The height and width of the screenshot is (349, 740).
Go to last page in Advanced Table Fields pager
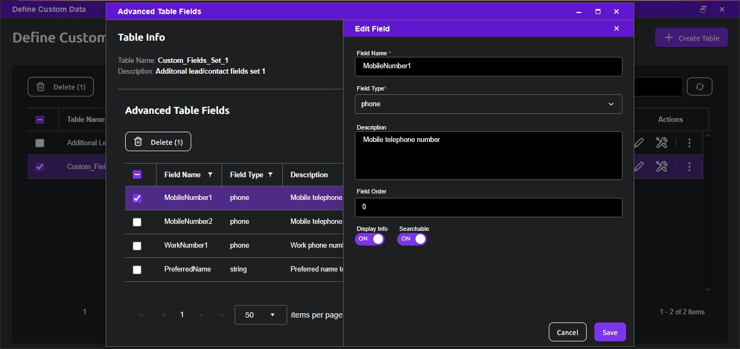coord(222,315)
